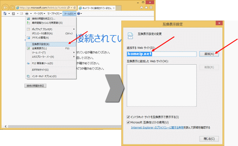Click the feeds icon in command bar
The image size is (238, 146).
13,14
